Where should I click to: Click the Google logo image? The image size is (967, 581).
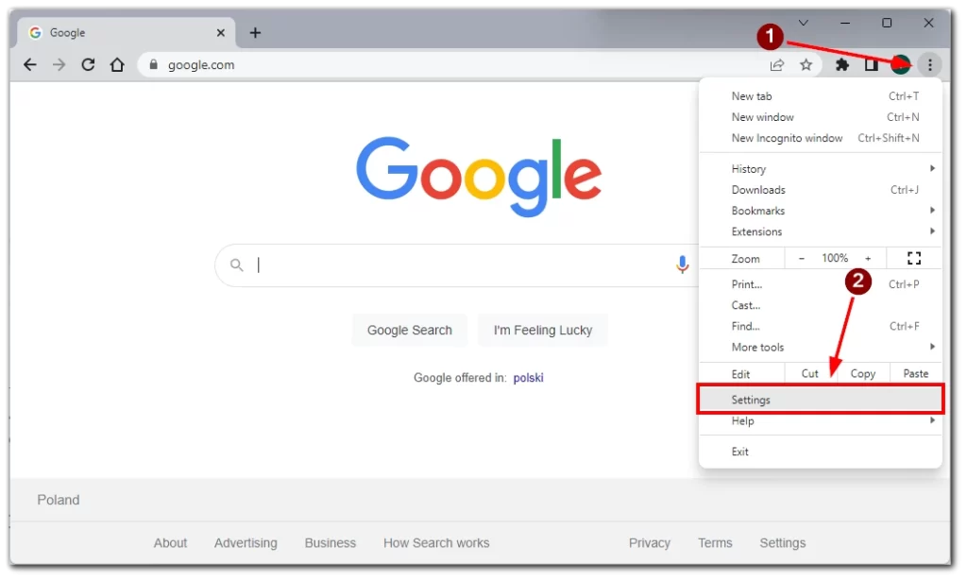479,177
